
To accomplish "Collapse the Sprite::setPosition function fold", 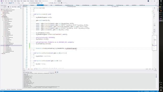I will pos(30,53).
